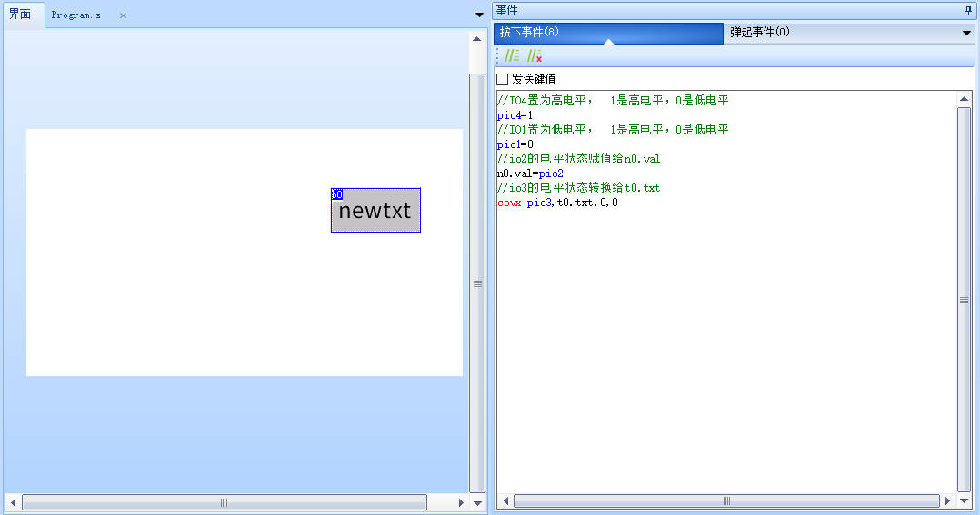The image size is (980, 515).
Task: Open the document tab list dropdown arrow
Action: [479, 15]
